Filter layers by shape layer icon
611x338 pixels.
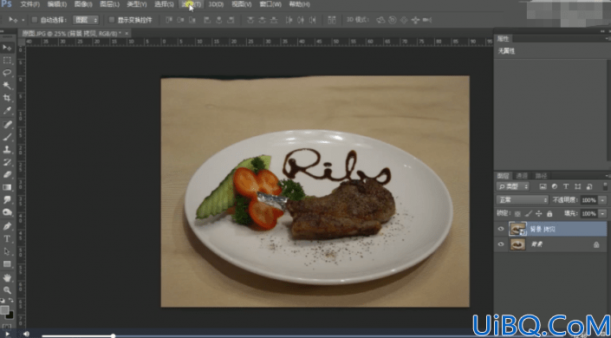click(x=577, y=186)
